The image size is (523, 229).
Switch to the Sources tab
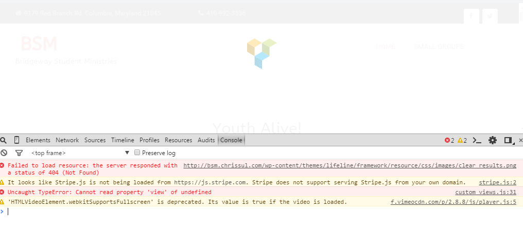(x=95, y=140)
